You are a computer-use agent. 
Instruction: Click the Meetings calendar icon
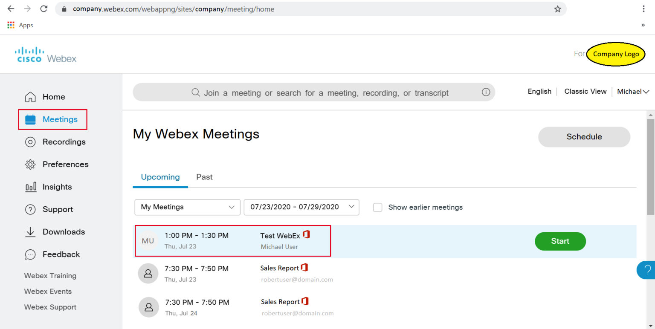30,120
